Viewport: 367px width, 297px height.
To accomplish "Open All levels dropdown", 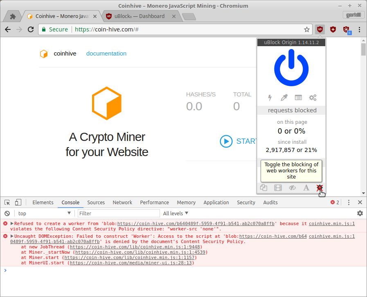I will click(176, 213).
